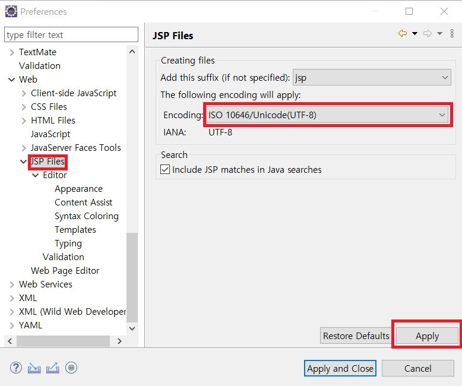Click horizontal scroll left arrow
This screenshot has height=386, width=462.
[10, 341]
